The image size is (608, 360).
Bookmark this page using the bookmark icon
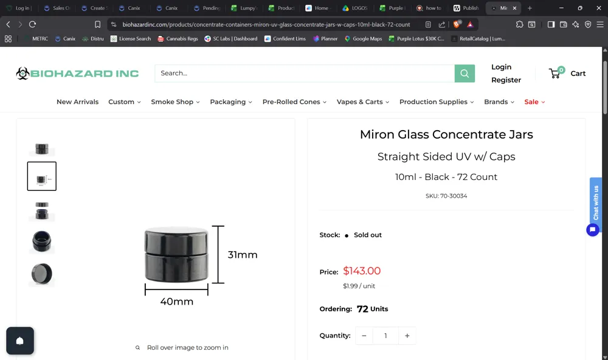click(98, 24)
